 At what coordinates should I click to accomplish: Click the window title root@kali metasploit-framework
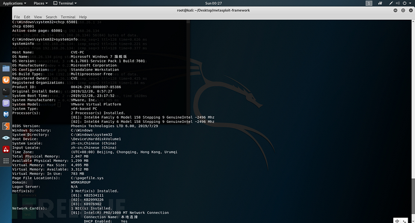coord(214,10)
